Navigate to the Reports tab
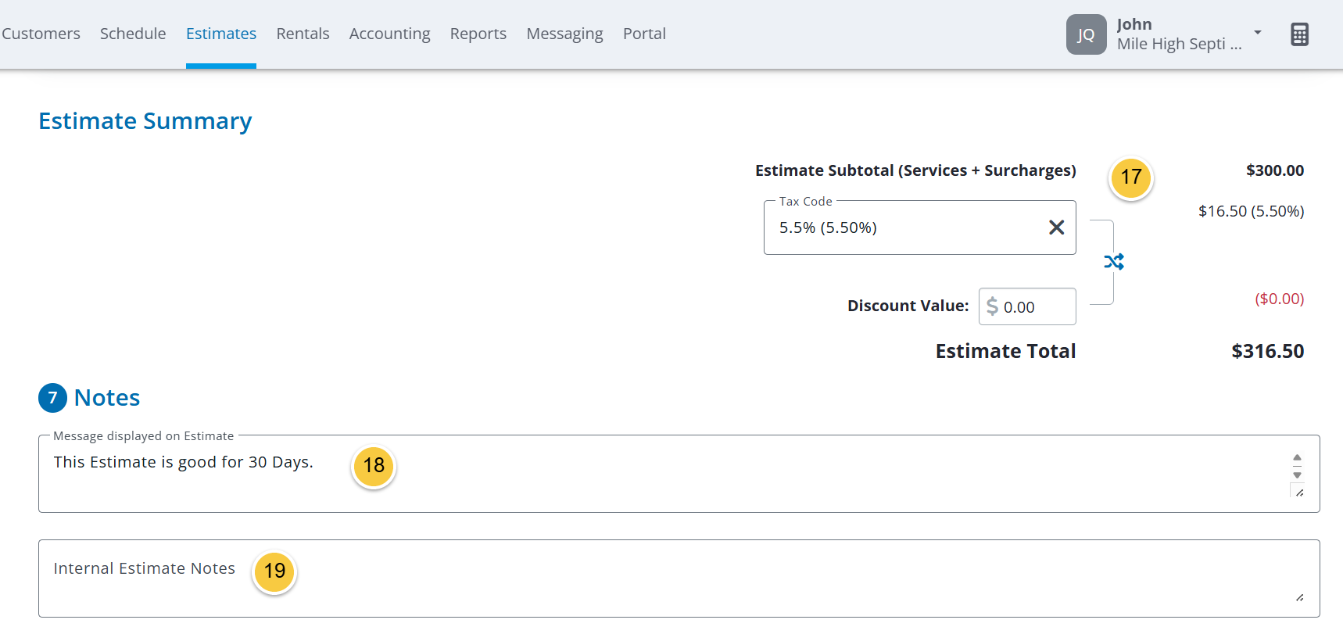 point(478,34)
